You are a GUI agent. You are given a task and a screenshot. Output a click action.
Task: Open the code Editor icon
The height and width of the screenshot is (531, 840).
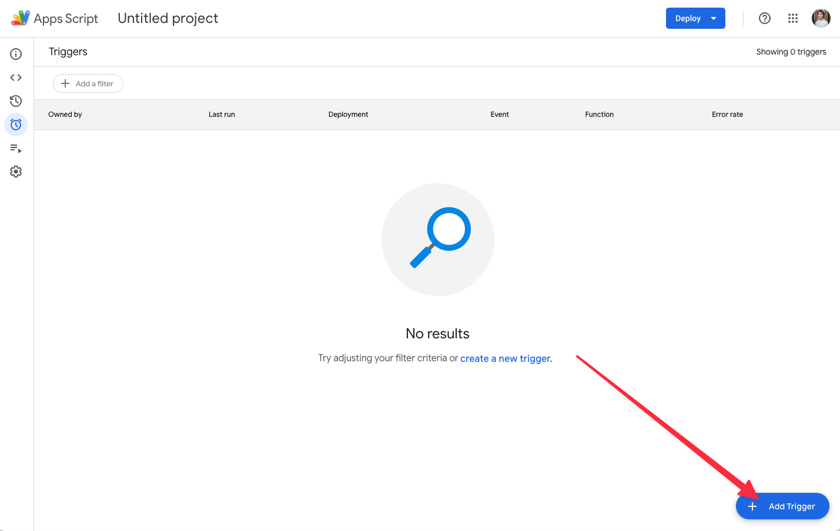coord(16,78)
